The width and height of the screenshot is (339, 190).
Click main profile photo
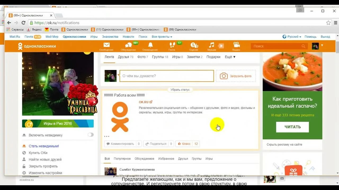click(x=58, y=84)
